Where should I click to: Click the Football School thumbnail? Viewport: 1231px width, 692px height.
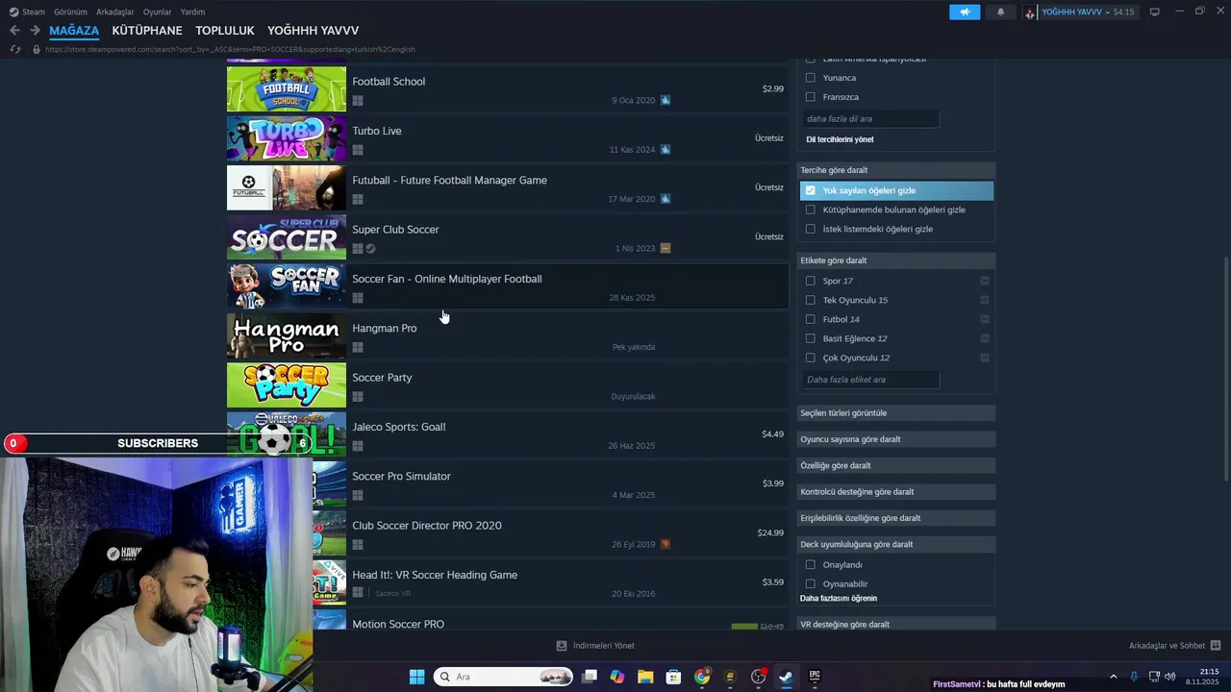click(x=287, y=89)
